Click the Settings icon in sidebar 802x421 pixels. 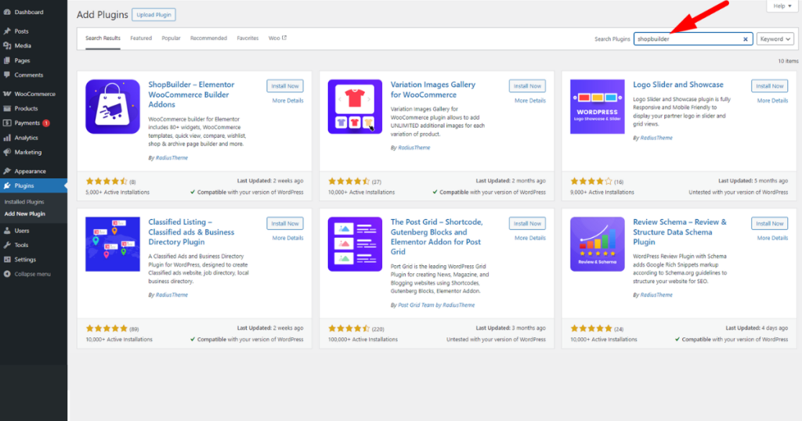pyautogui.click(x=7, y=260)
